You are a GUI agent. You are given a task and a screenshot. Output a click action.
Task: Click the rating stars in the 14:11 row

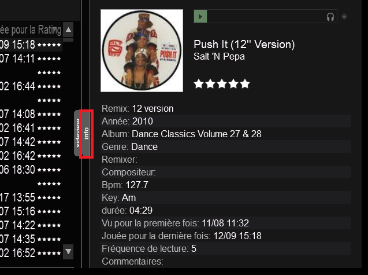click(x=49, y=58)
